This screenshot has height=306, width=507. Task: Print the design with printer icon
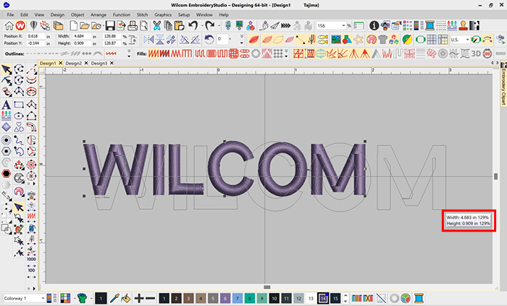(133, 25)
